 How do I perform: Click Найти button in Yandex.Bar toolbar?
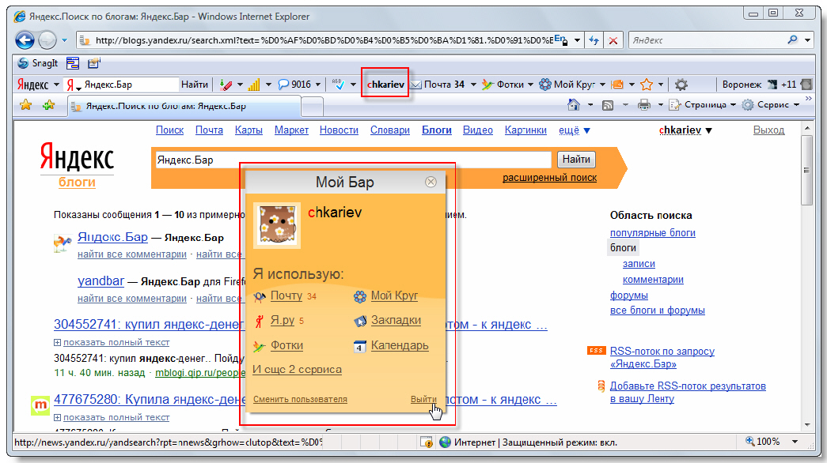click(195, 85)
